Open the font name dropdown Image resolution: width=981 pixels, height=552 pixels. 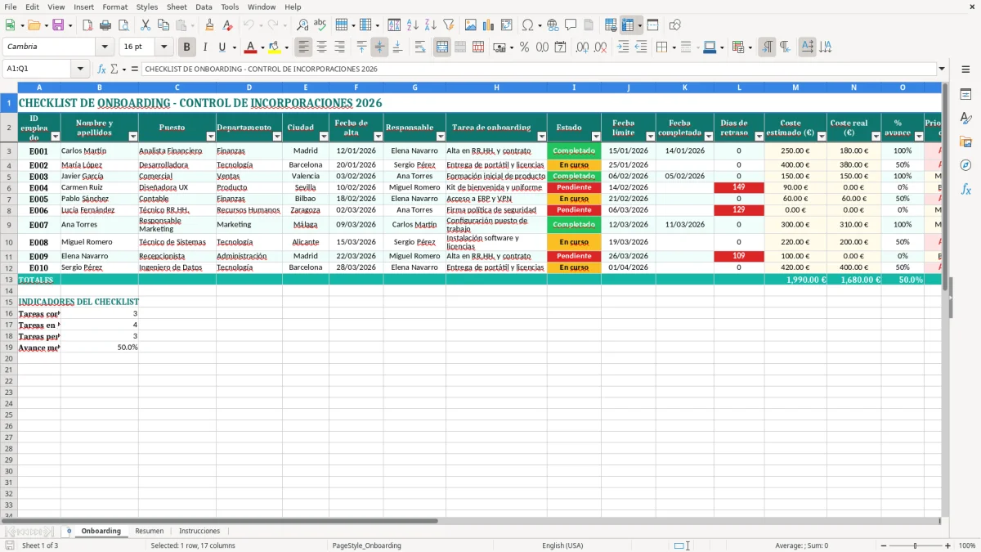[x=105, y=47]
